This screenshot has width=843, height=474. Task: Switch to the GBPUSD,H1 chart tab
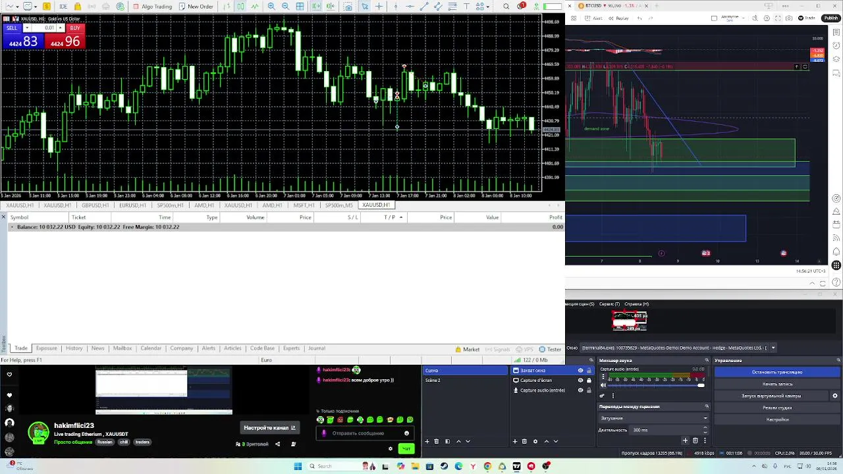click(x=95, y=205)
